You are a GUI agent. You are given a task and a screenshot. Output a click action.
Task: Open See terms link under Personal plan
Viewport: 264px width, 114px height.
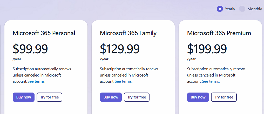36,81
